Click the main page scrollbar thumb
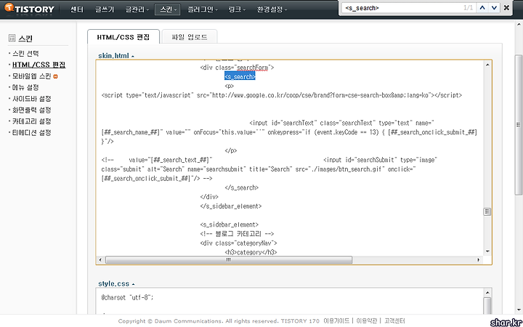Image resolution: width=523 pixels, height=327 pixels. (519, 125)
